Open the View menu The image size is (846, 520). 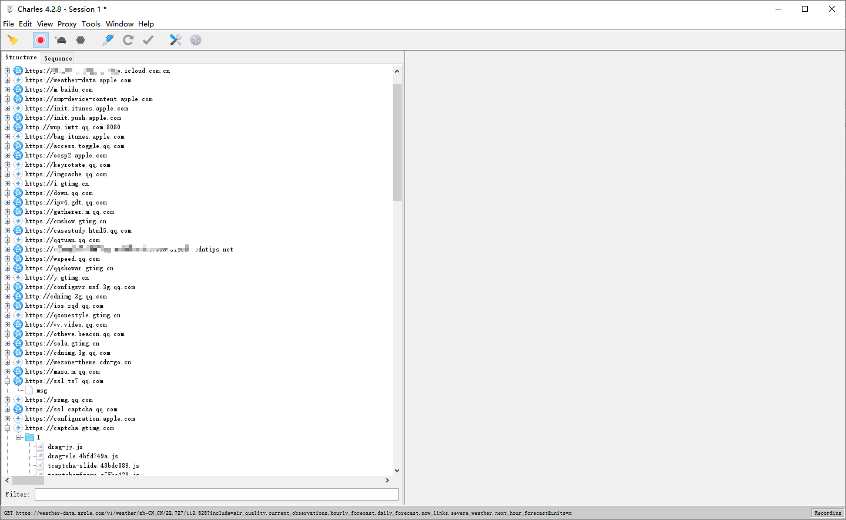(x=45, y=24)
